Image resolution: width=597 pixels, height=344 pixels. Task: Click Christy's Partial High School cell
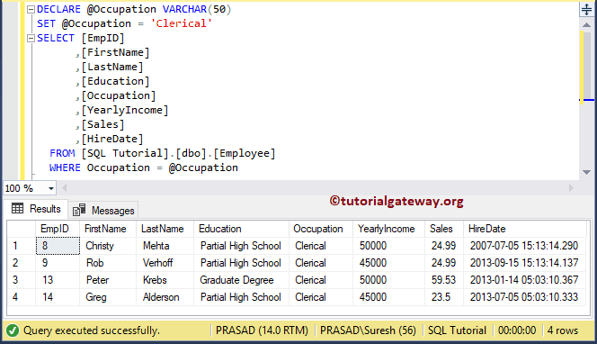pos(241,246)
